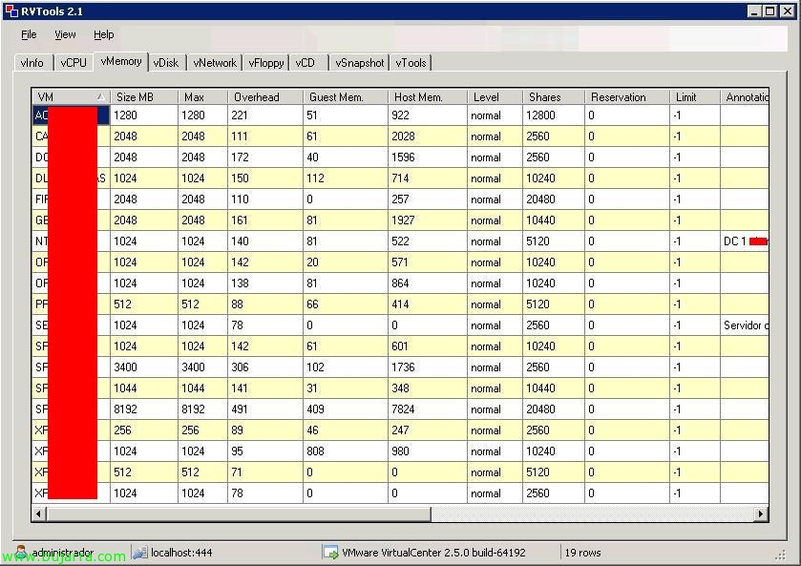Switch to the vCPU tab
The width and height of the screenshot is (801, 566).
[x=74, y=63]
